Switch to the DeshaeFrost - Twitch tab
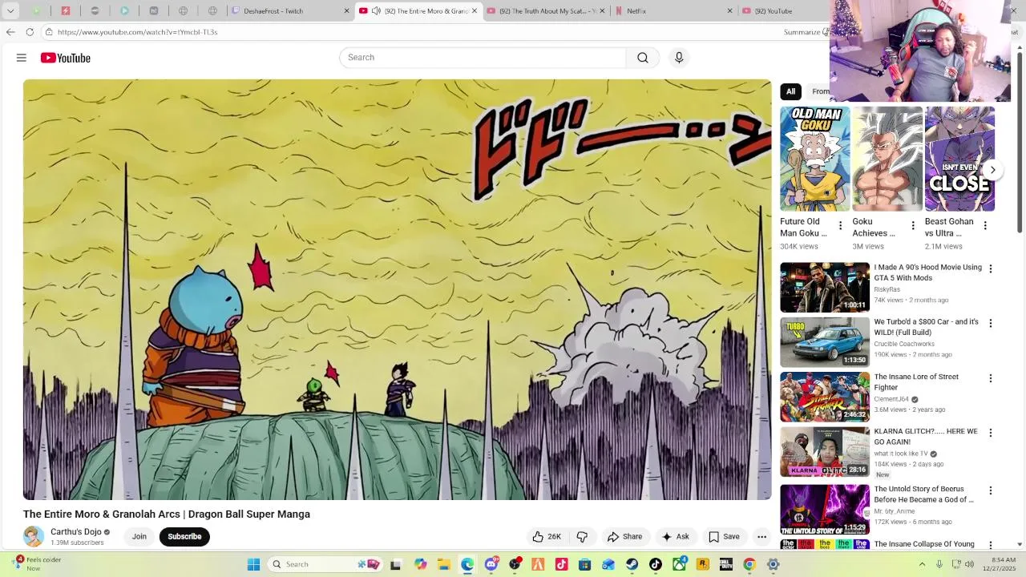The height and width of the screenshot is (577, 1026). [x=290, y=11]
